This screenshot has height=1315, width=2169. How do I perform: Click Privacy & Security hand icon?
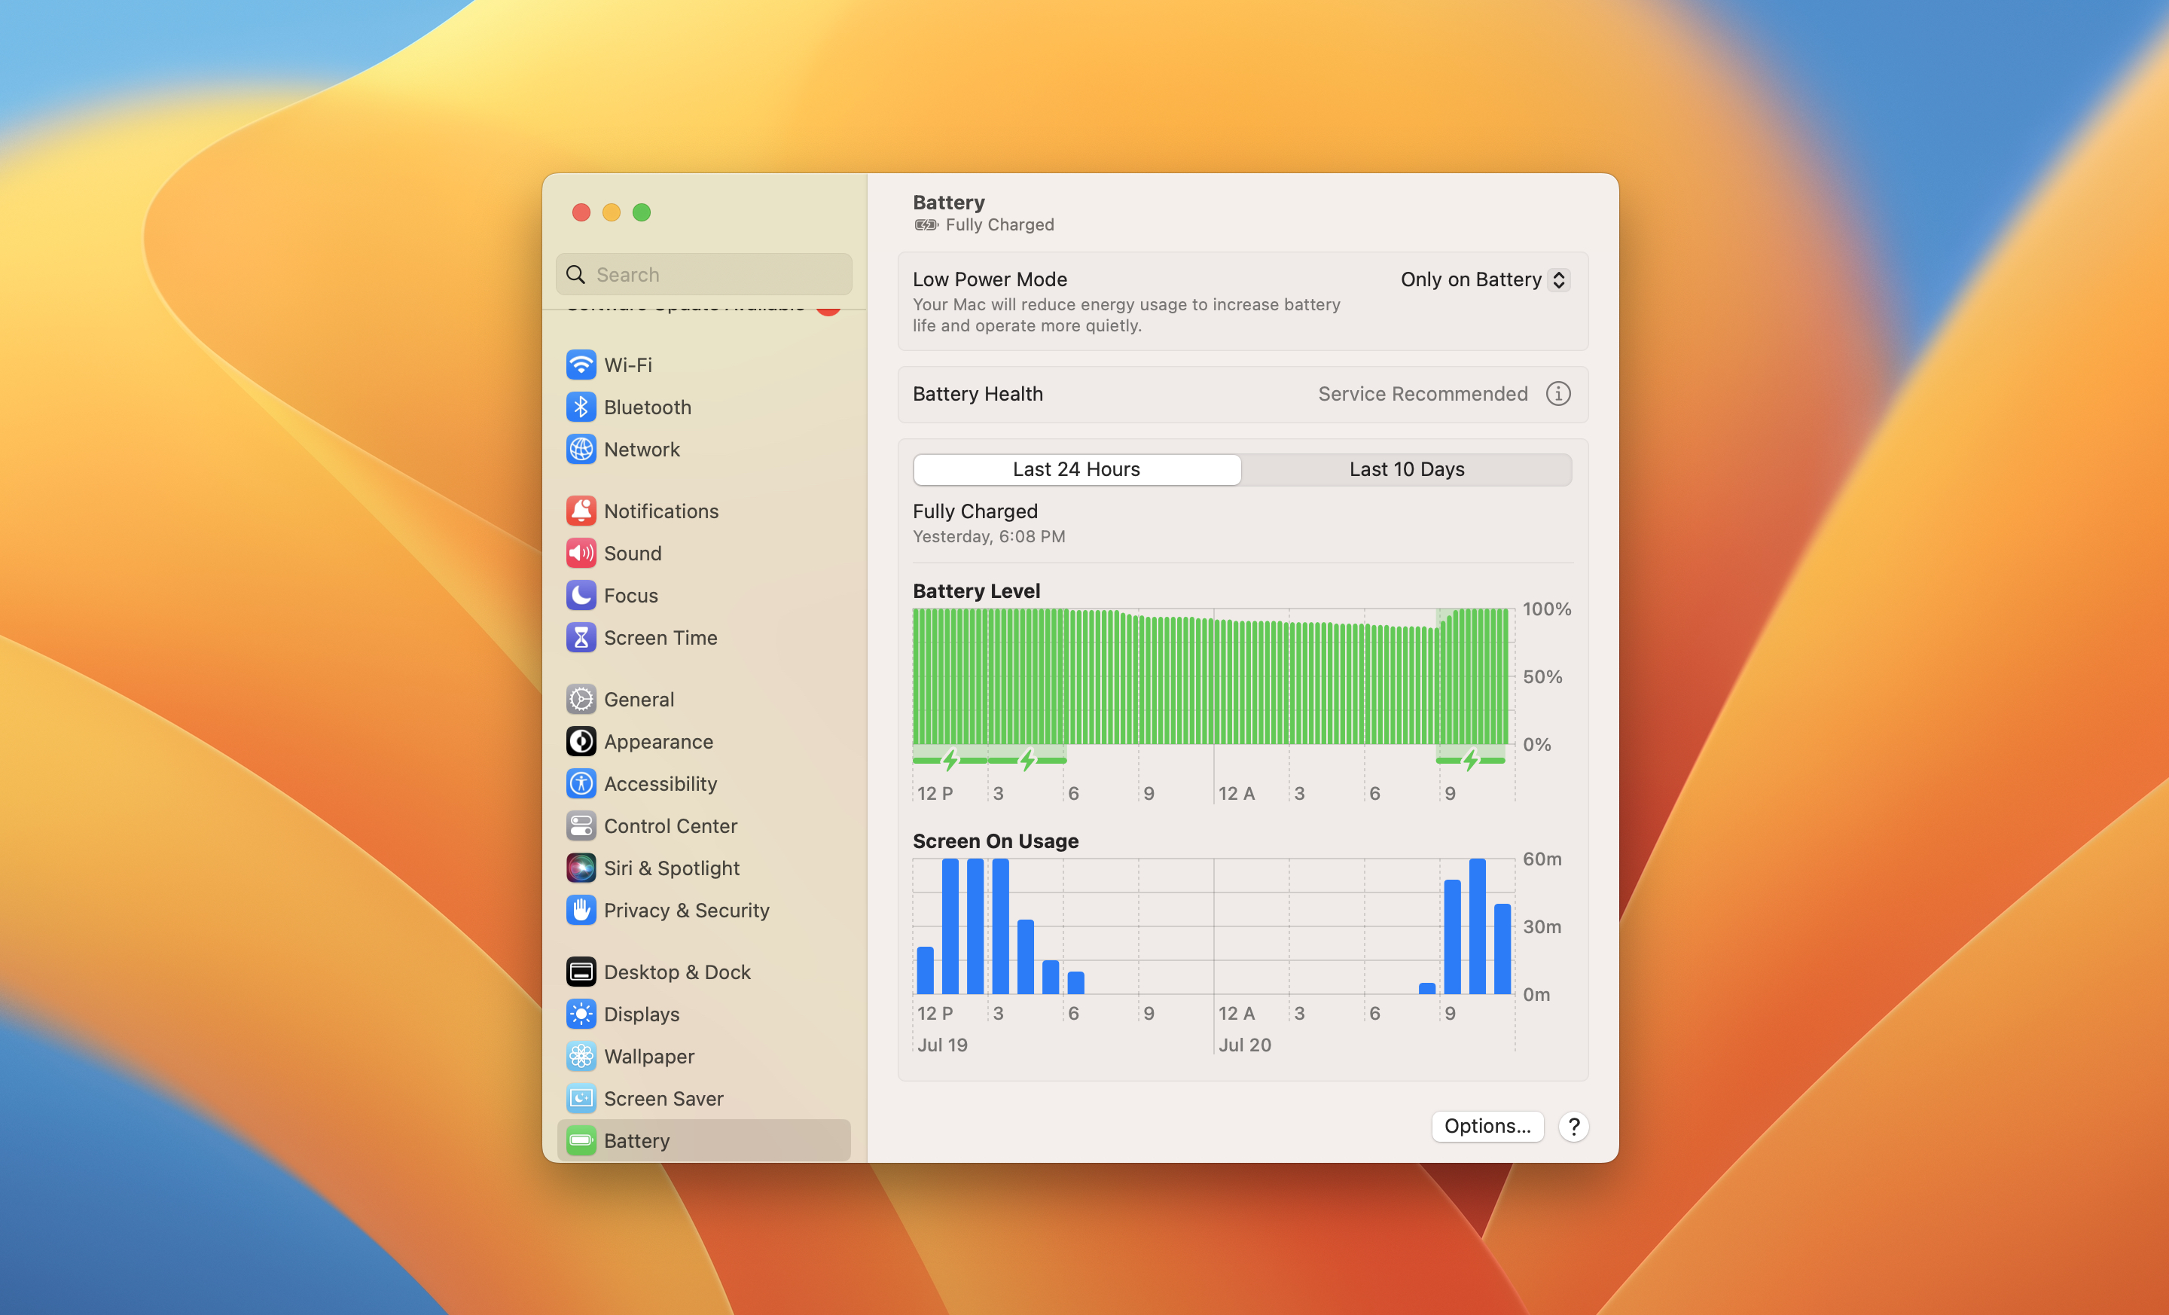coord(581,910)
